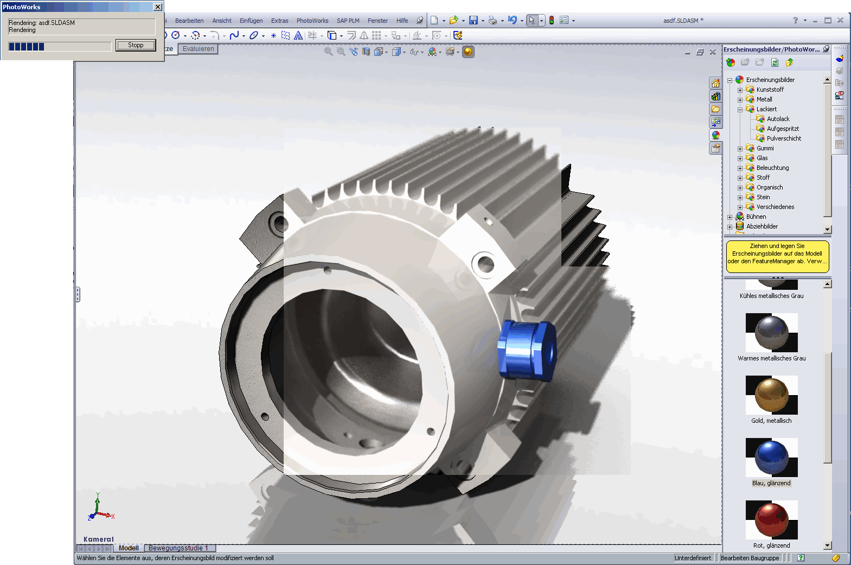Click the Rapid Sketch icon with lightning bolt
Screen dimensions: 851x565
click(x=458, y=35)
